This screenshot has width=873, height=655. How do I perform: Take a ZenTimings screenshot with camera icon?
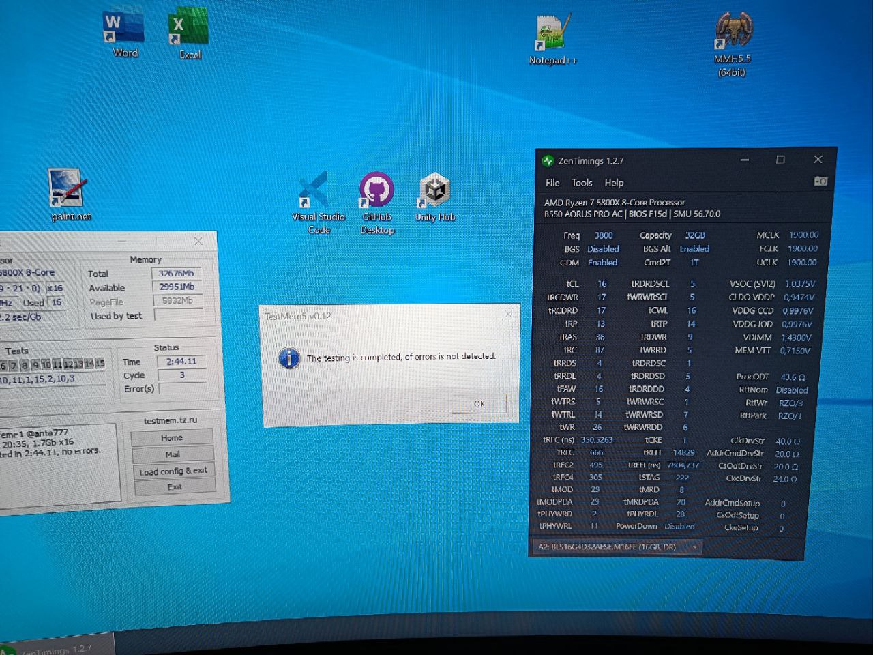pyautogui.click(x=820, y=181)
